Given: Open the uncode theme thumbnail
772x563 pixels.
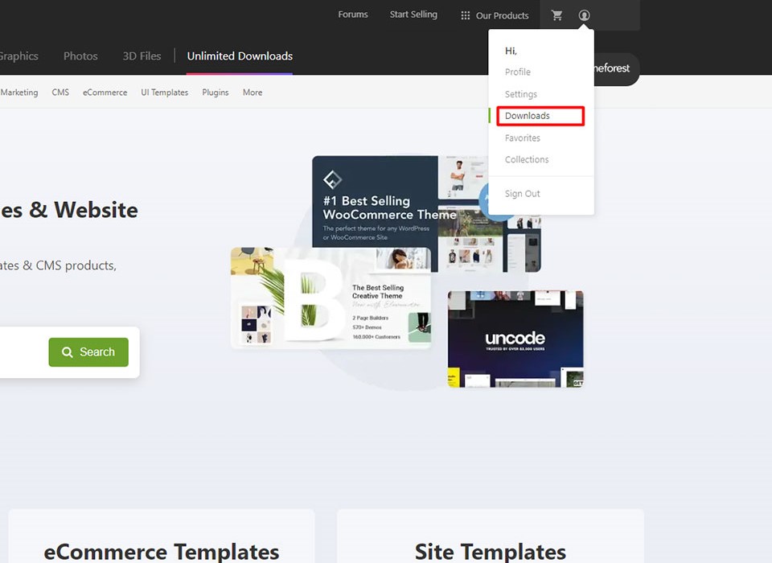Looking at the screenshot, I should [515, 339].
